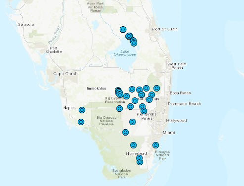Screen dimensions: 244x186
Task: Click the Cape Coral city label
Action: (65, 74)
